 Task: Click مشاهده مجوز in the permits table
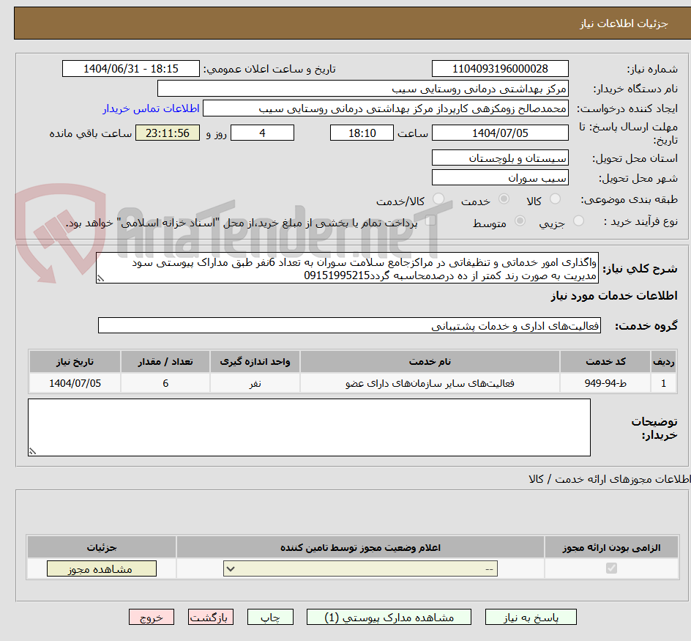click(x=101, y=568)
